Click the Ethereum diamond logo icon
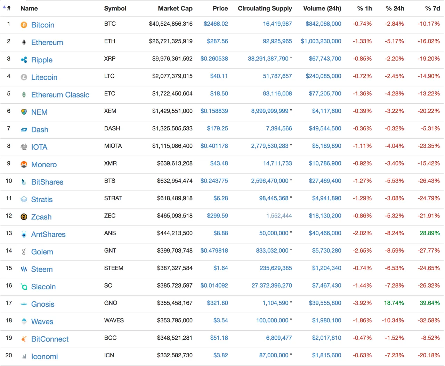This screenshot has width=445, height=366. tap(24, 42)
